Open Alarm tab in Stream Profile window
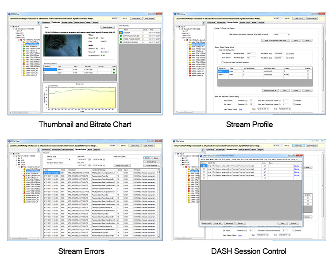 click(254, 23)
